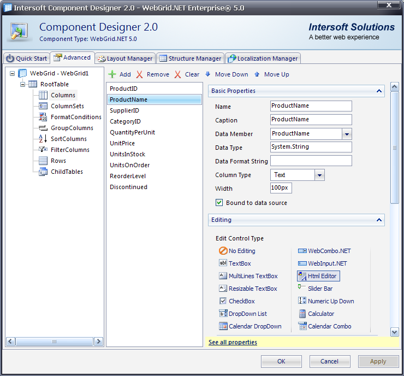The image size is (404, 376).
Task: Choose WebInput.NET edit control
Action: point(322,263)
